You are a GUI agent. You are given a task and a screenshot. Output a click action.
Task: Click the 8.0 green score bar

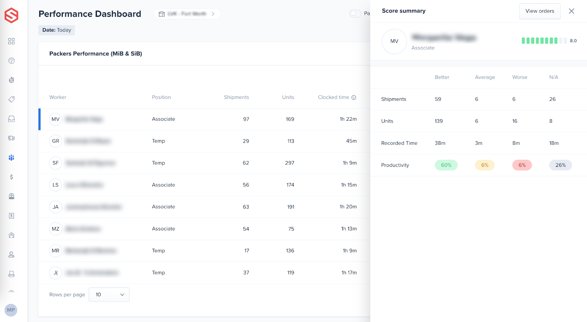[x=544, y=41]
